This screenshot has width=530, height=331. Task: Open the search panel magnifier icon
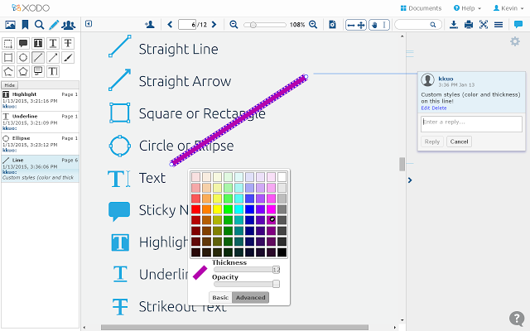click(x=39, y=25)
